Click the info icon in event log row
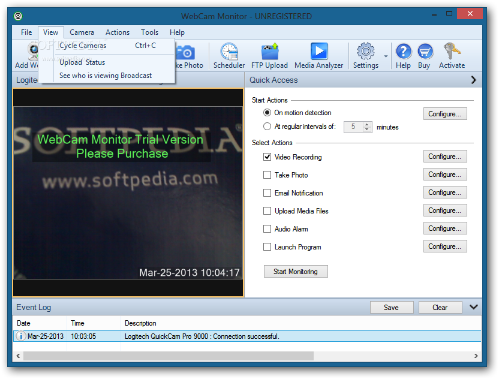499x379 pixels. [x=20, y=336]
